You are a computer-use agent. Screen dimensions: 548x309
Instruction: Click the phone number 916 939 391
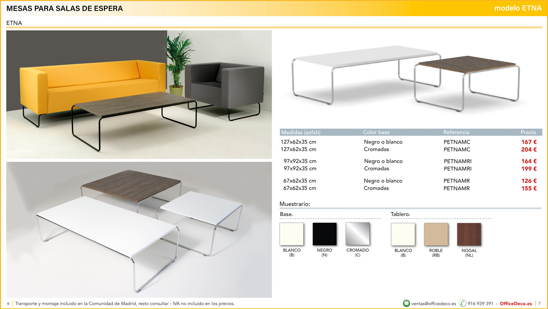pyautogui.click(x=480, y=304)
